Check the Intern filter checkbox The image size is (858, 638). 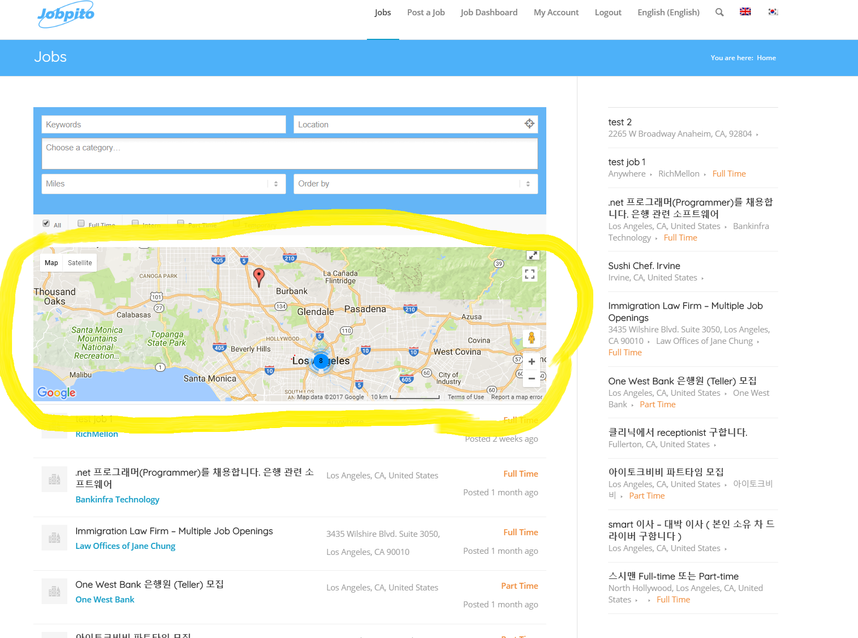pyautogui.click(x=135, y=223)
